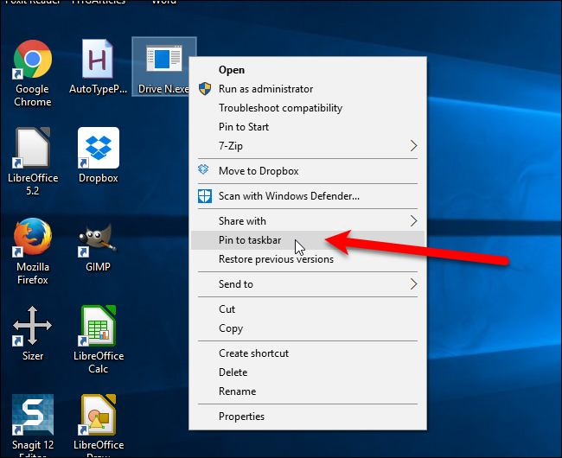This screenshot has width=562, height=458.
Task: Choose Pin to taskbar from context menu
Action: [x=250, y=240]
